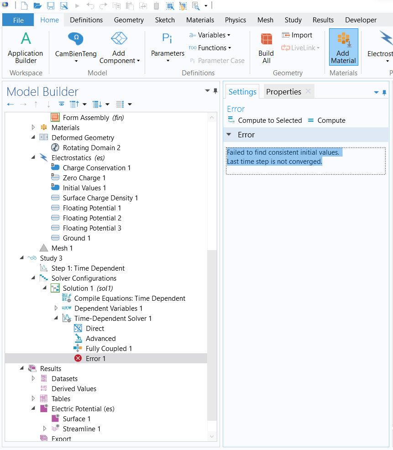The image size is (393, 450).
Task: Click the Select All icon
Action: [170, 5]
